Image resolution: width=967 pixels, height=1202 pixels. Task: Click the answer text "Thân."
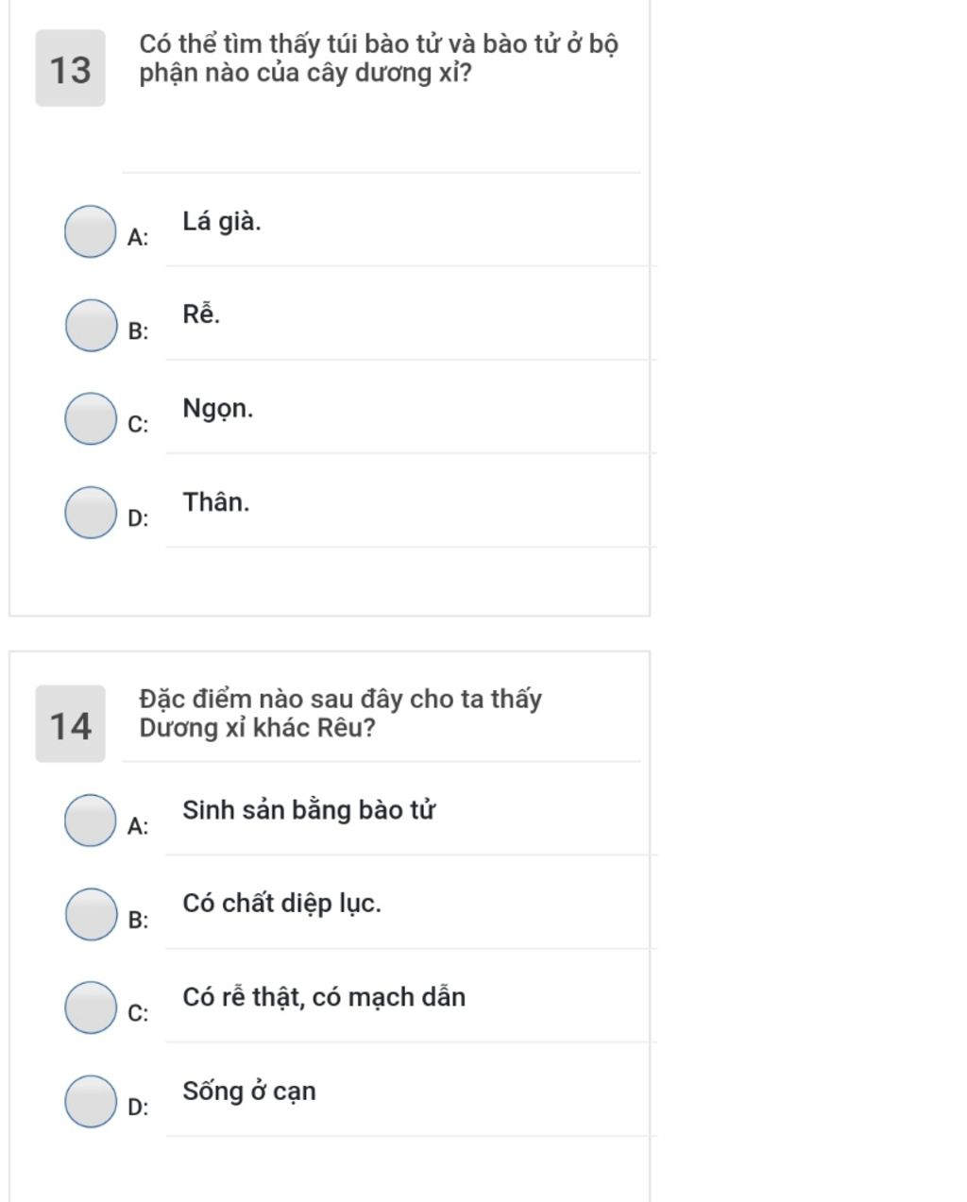coord(216,502)
